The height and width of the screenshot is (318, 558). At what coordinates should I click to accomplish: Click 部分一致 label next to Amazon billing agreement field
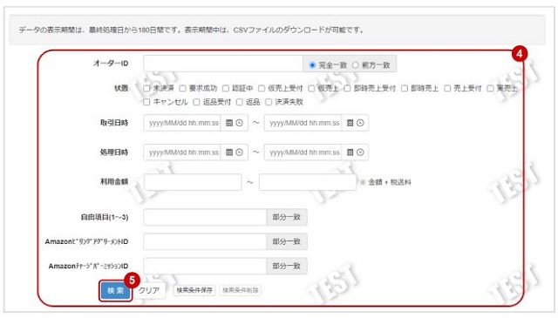pyautogui.click(x=287, y=241)
